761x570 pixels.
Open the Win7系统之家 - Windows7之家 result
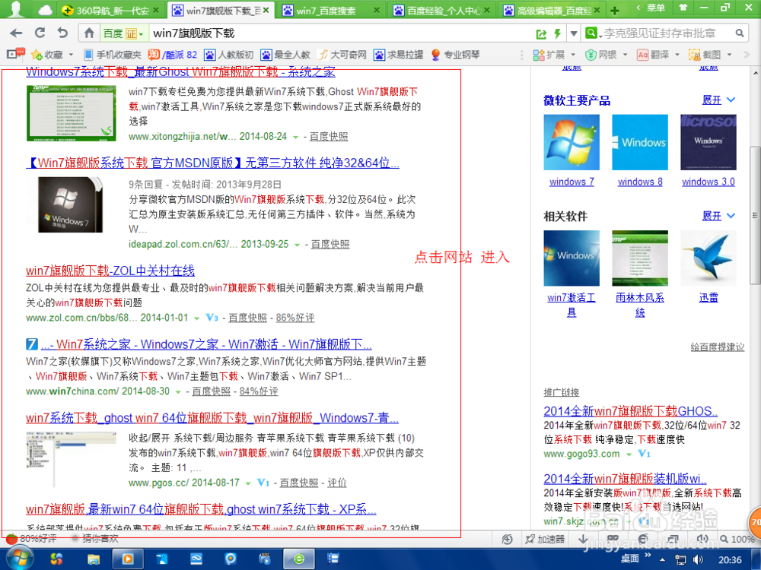coord(206,344)
